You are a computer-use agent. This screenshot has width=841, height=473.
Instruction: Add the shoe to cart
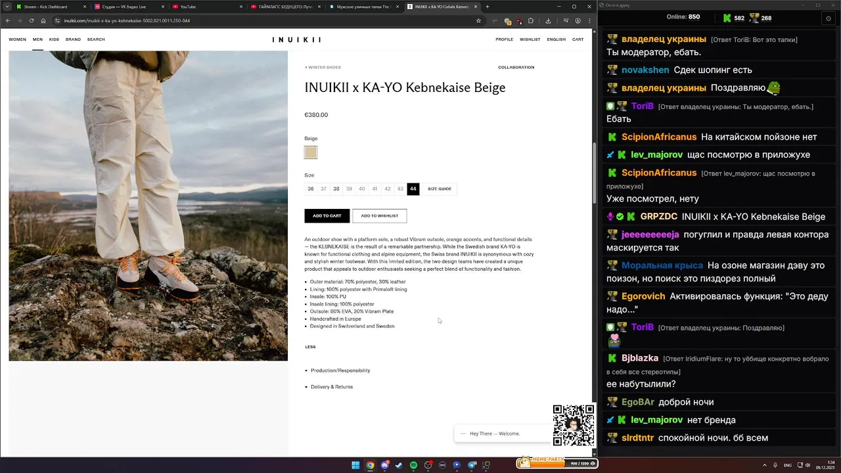pyautogui.click(x=327, y=215)
